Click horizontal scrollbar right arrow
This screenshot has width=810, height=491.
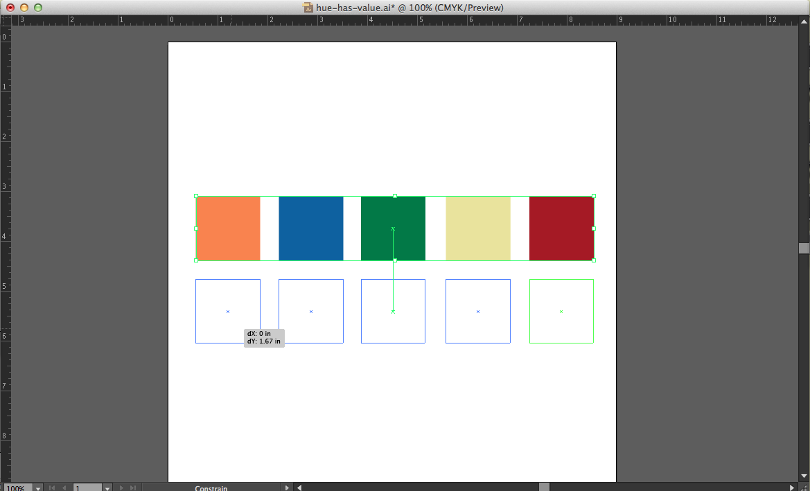click(x=792, y=488)
